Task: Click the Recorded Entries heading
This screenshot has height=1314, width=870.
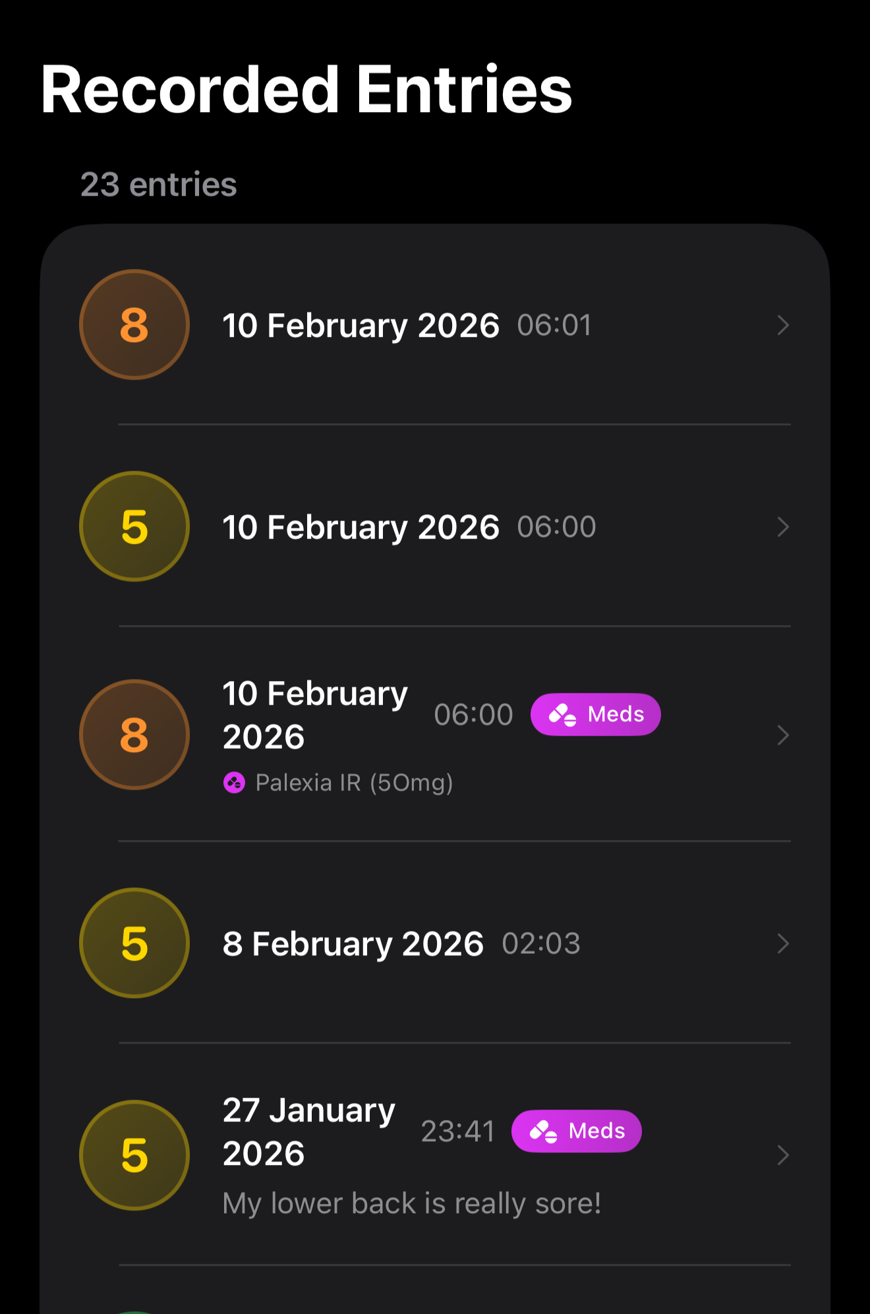Action: 306,90
